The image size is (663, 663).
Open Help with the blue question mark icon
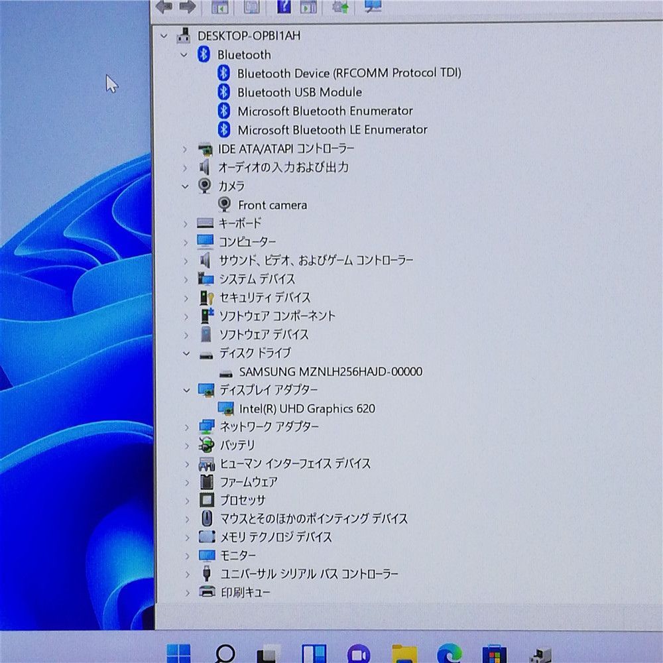(x=284, y=7)
